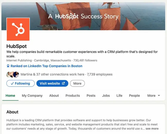Click the connection profile avatars
167x134 pixels.
pos(13,75)
